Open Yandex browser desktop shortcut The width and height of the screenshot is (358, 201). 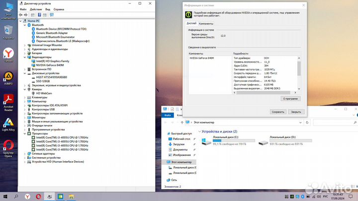8,55
